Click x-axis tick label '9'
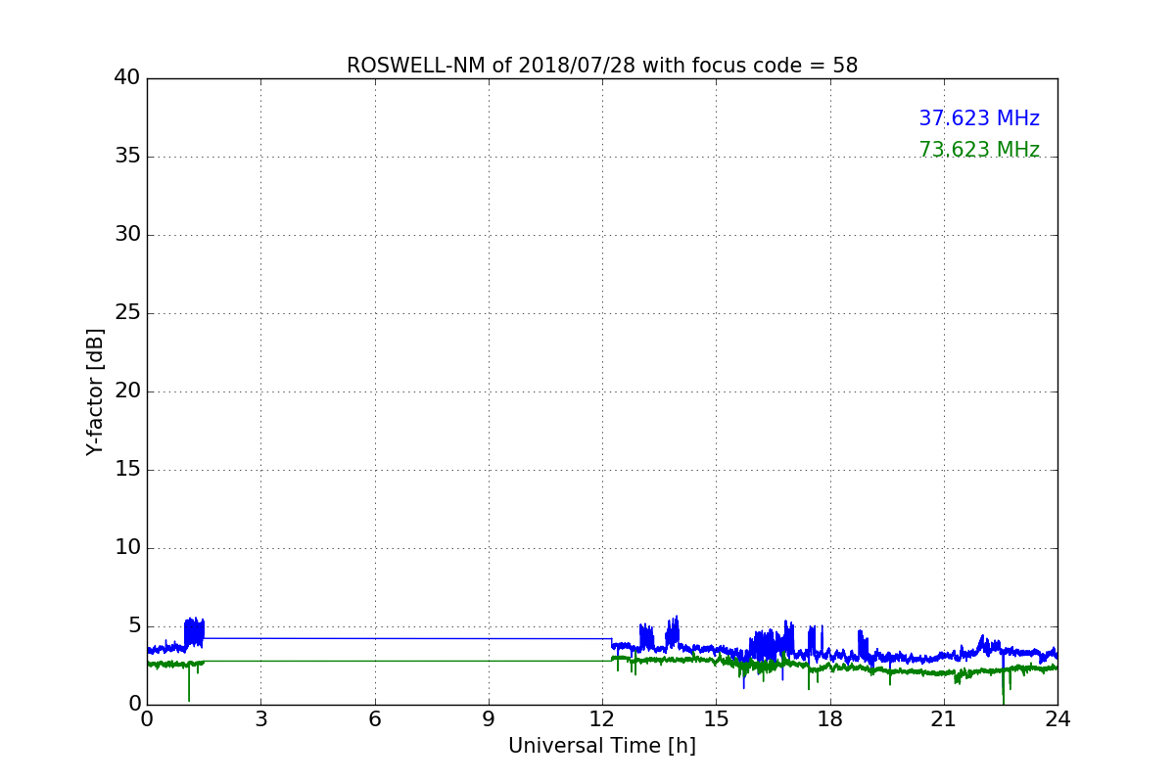Screen dimensions: 1175x783 (489, 718)
